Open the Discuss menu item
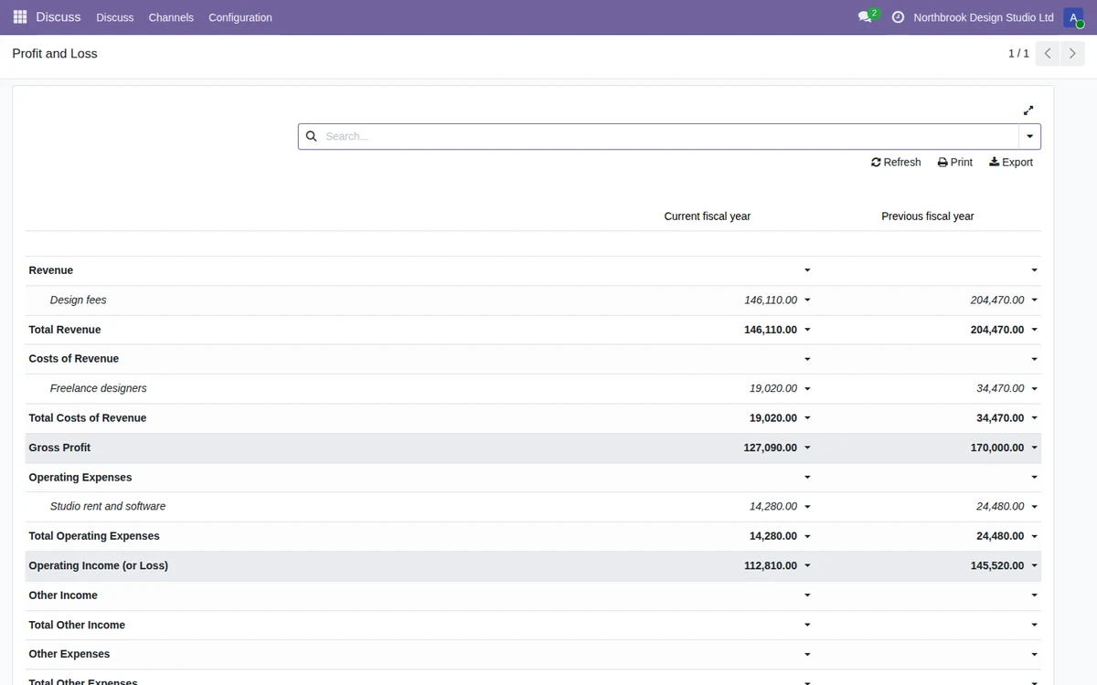This screenshot has height=685, width=1097. [x=115, y=17]
